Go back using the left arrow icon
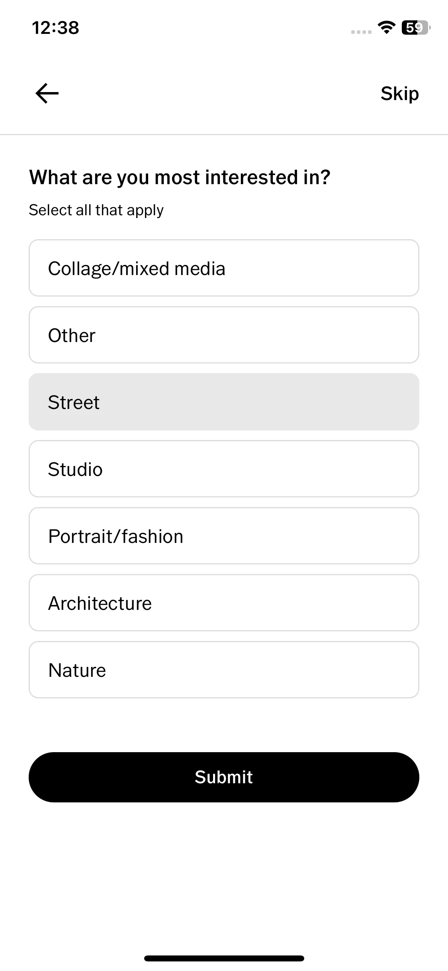This screenshot has height=971, width=448. click(47, 94)
